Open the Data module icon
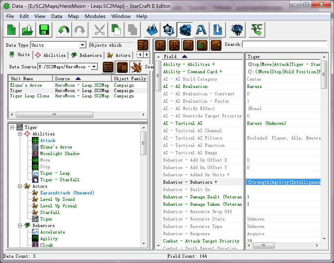334x263 pixels. (185, 29)
